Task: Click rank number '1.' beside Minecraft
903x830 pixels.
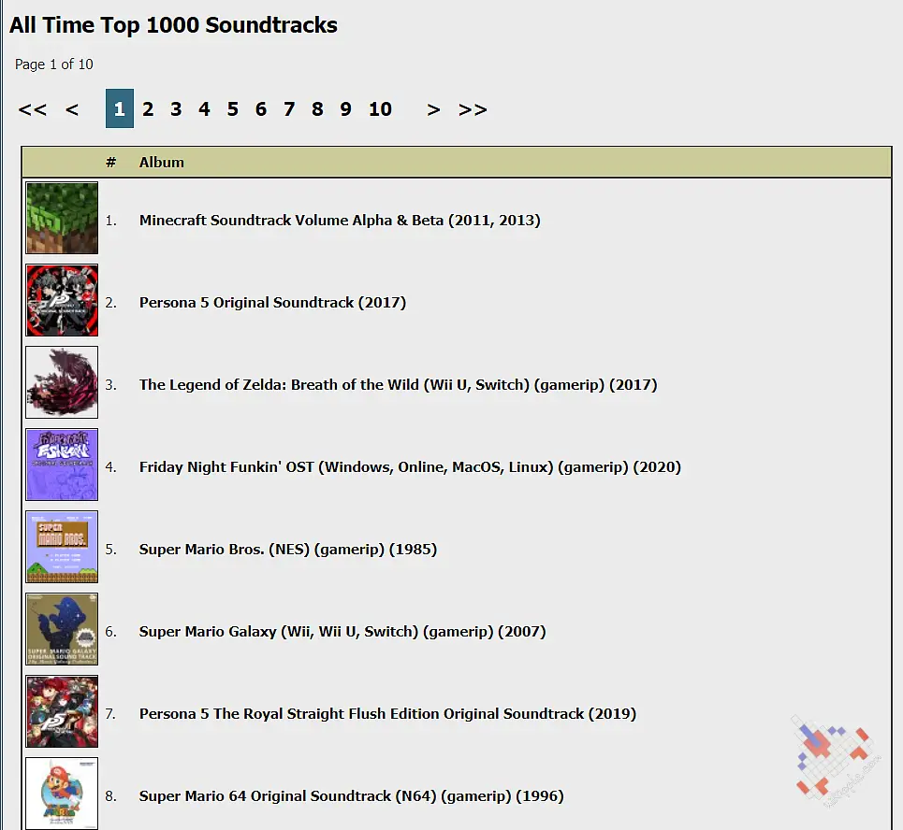Action: coord(110,221)
